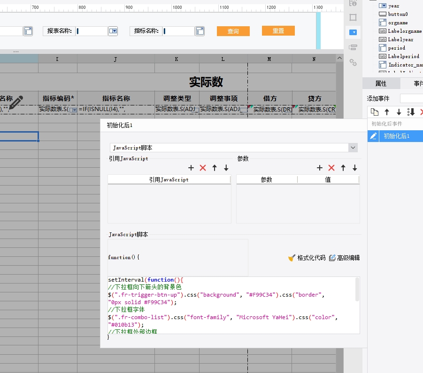Open 添加事件 dropdown field
Screen dimensions: 423x373
point(411,98)
